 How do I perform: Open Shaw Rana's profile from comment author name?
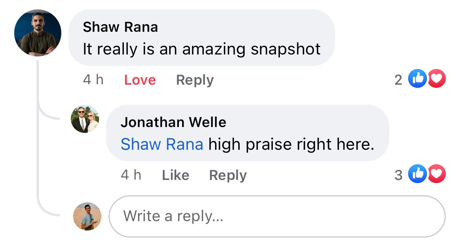coord(120,27)
